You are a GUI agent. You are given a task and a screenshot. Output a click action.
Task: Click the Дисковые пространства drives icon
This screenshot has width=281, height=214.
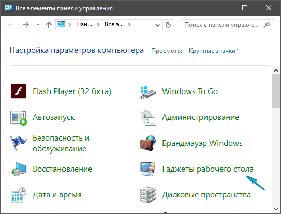click(148, 195)
